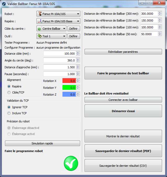The height and width of the screenshot is (177, 167).
Task: Choose the Inclure TCP radio button
Action: click(x=9, y=113)
